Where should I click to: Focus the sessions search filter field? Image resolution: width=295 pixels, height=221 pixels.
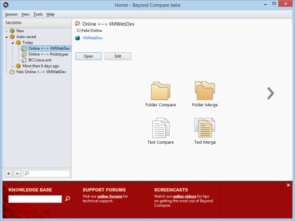tap(47, 174)
